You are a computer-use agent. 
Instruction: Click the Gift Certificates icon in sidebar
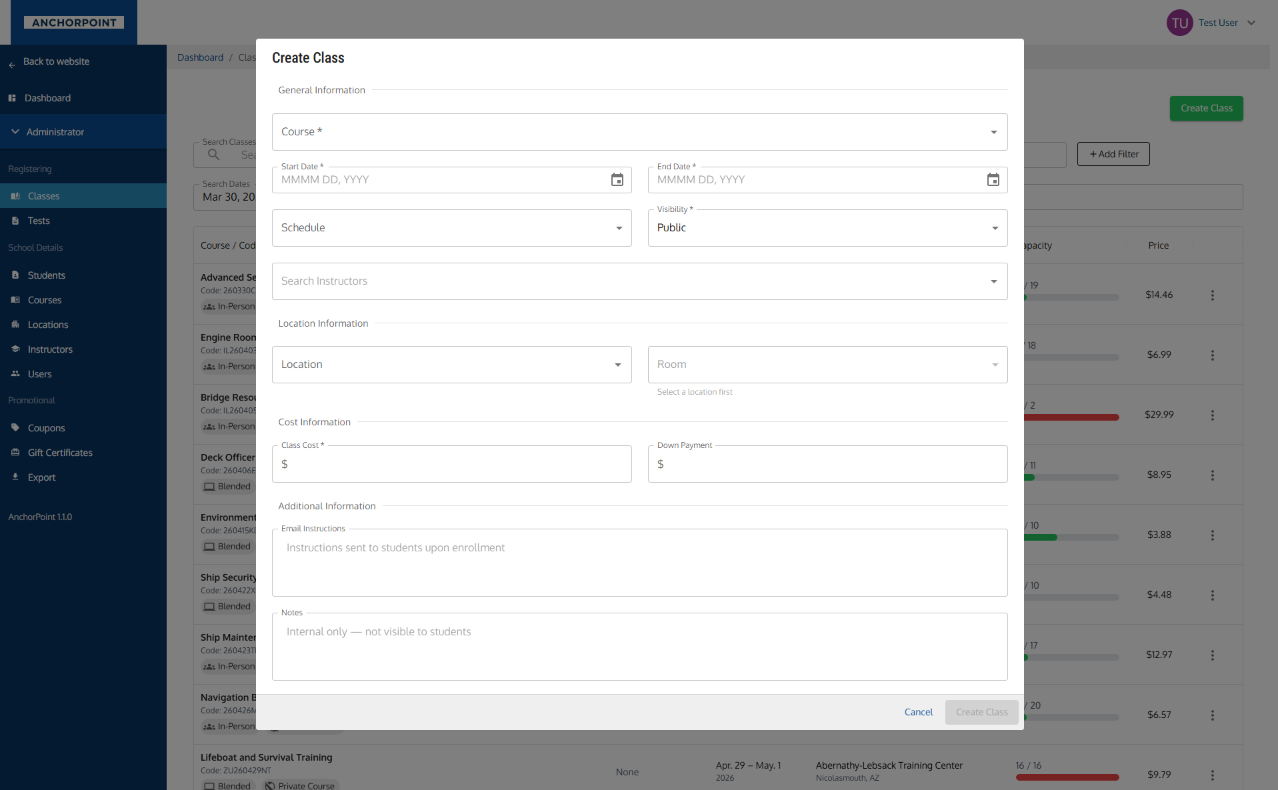pos(15,453)
